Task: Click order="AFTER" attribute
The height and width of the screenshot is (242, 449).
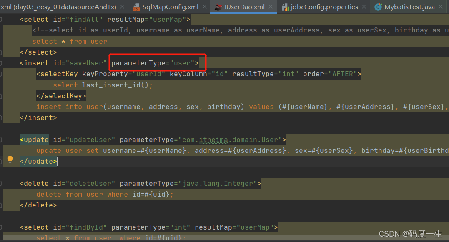Action: tap(330, 74)
